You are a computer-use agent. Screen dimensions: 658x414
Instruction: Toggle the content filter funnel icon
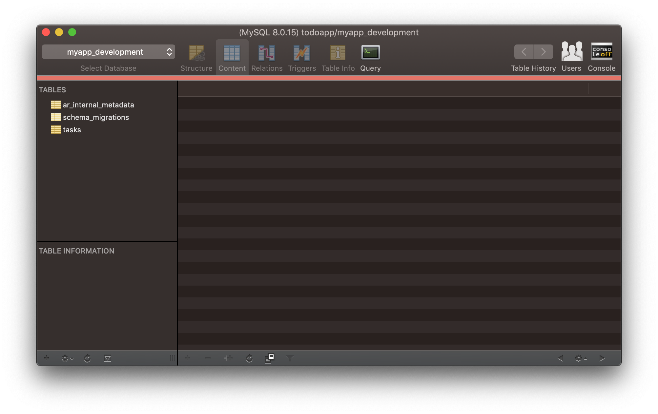tap(290, 358)
